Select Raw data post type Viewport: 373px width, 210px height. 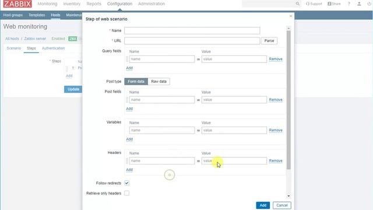[x=159, y=82]
